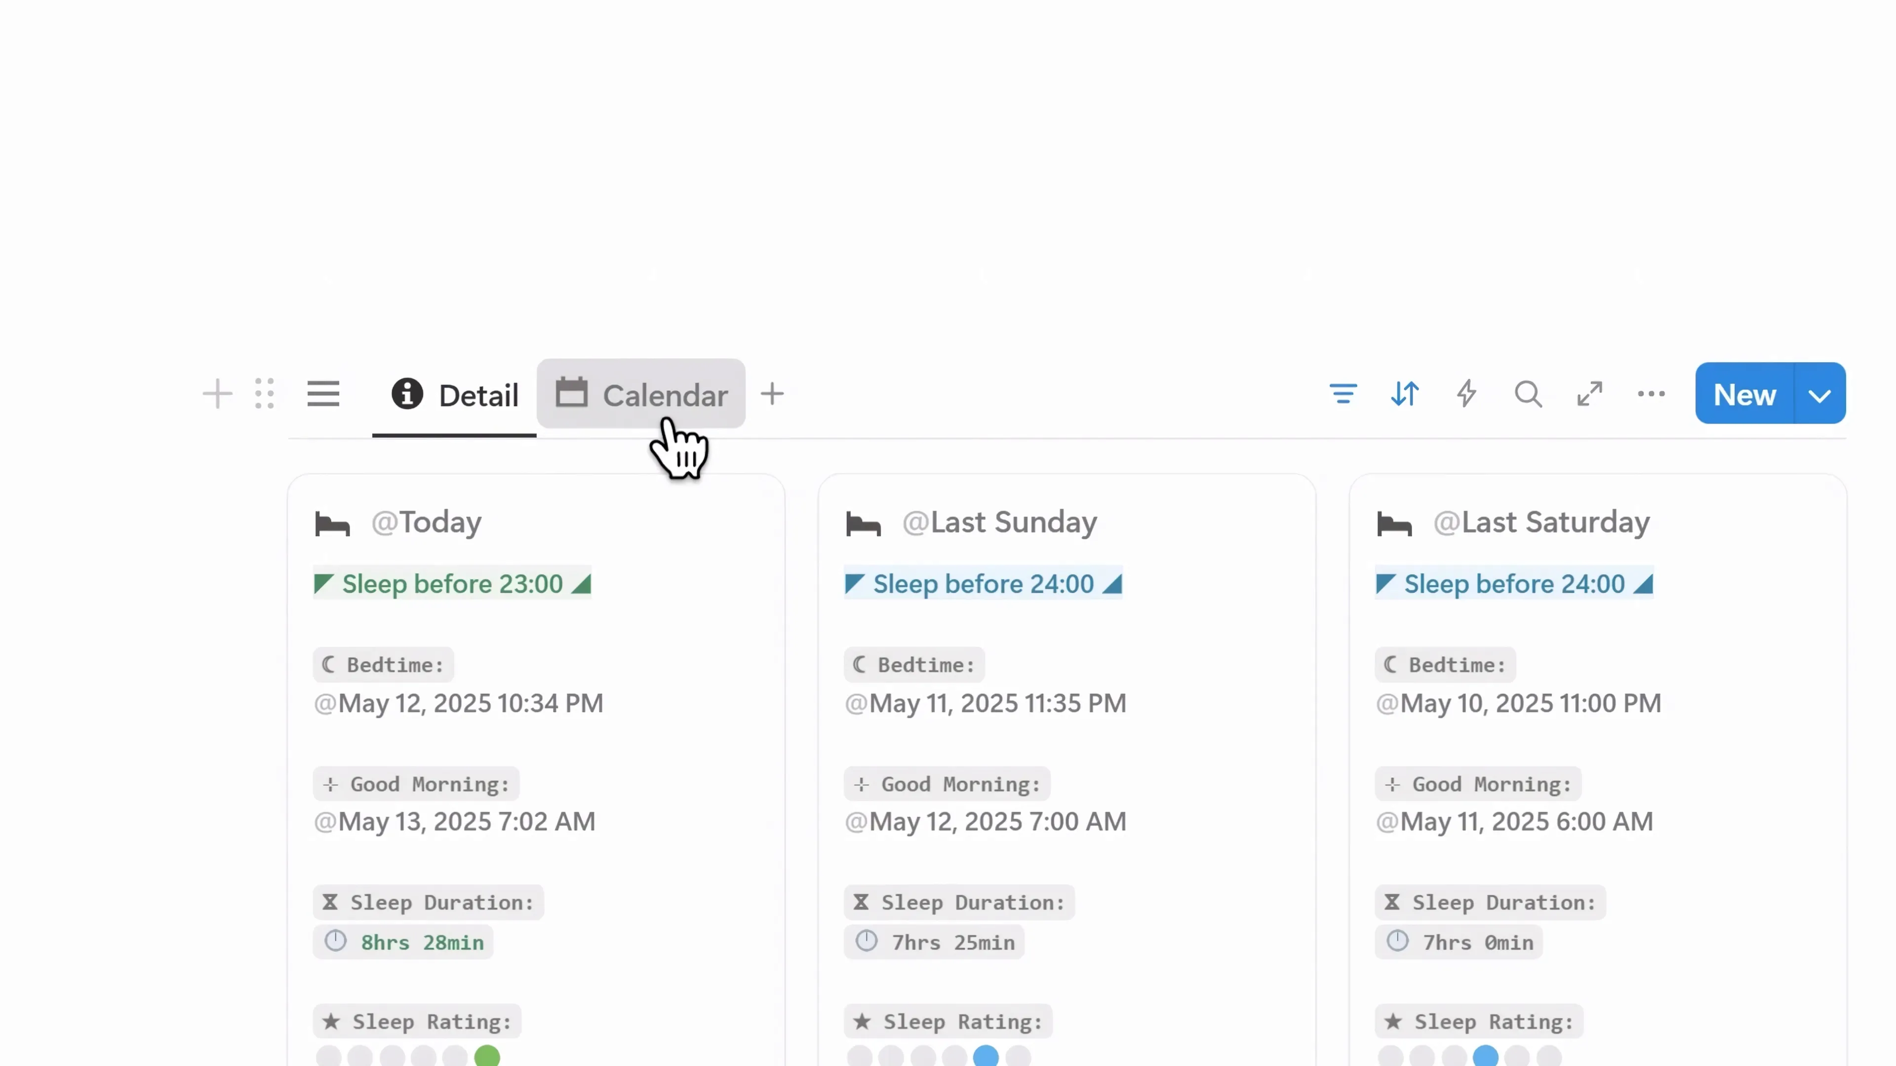Open the three-dot more options menu

[x=1652, y=394]
